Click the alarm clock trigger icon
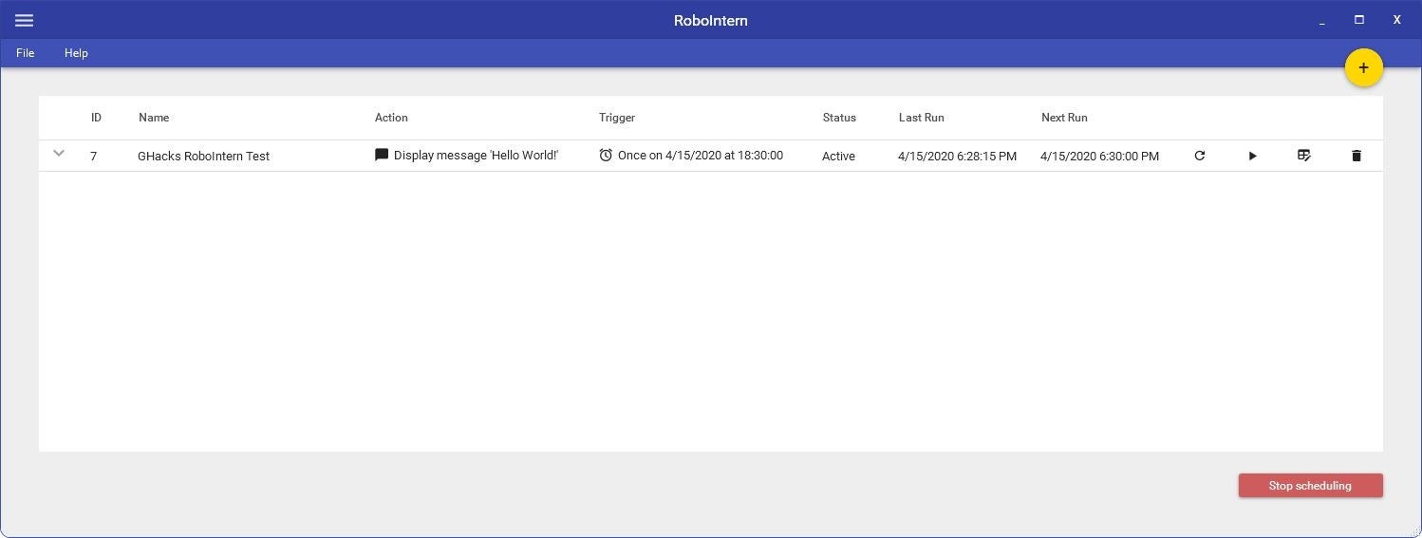This screenshot has width=1422, height=538. [606, 155]
